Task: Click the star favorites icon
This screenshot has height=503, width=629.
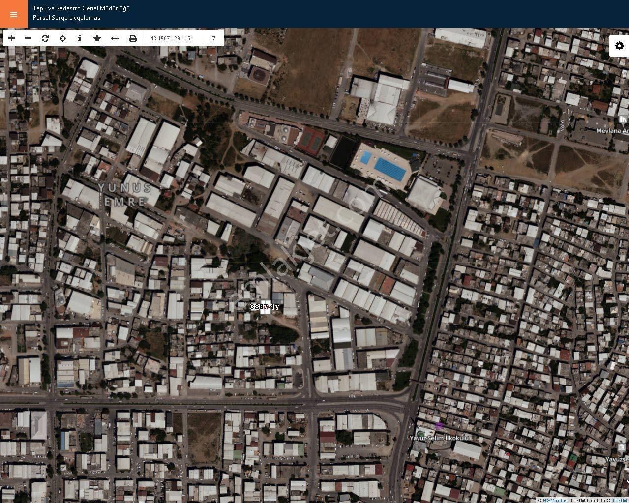Action: point(97,38)
